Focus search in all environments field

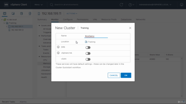point(67,5)
